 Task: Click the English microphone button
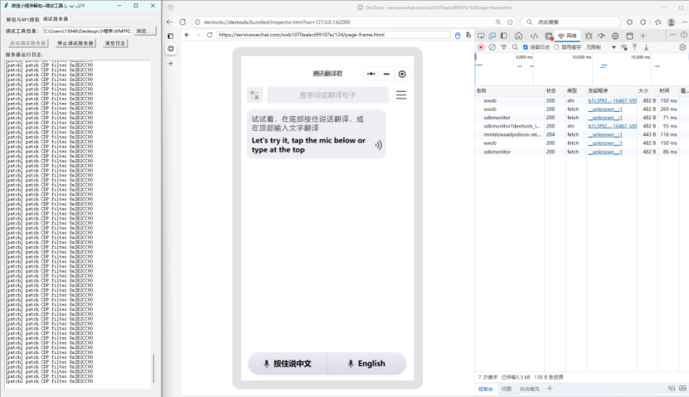(x=367, y=364)
